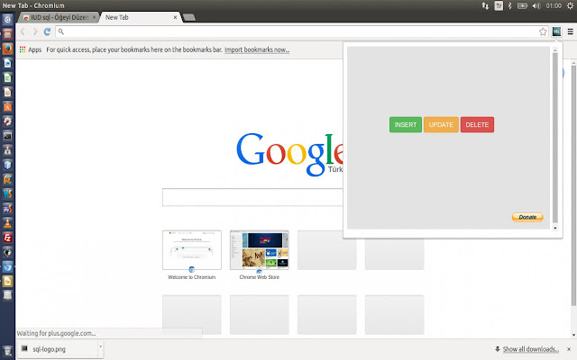
Task: Launch WebStorm from the dock
Action: [x=7, y=194]
